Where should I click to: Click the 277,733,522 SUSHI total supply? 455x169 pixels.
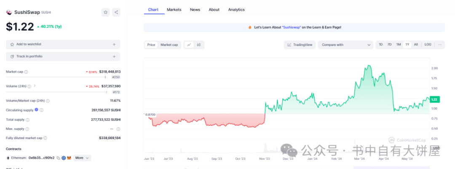click(x=106, y=120)
